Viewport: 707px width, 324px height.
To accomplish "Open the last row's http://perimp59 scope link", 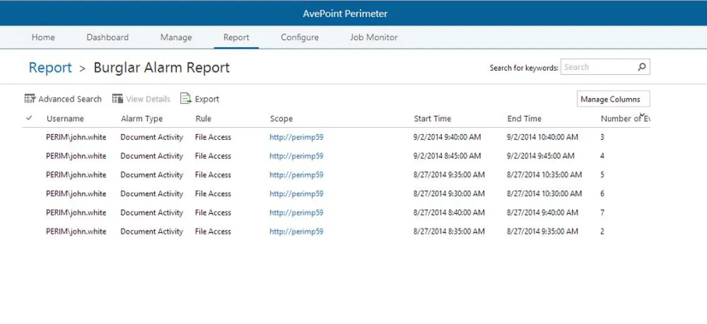I will (296, 232).
